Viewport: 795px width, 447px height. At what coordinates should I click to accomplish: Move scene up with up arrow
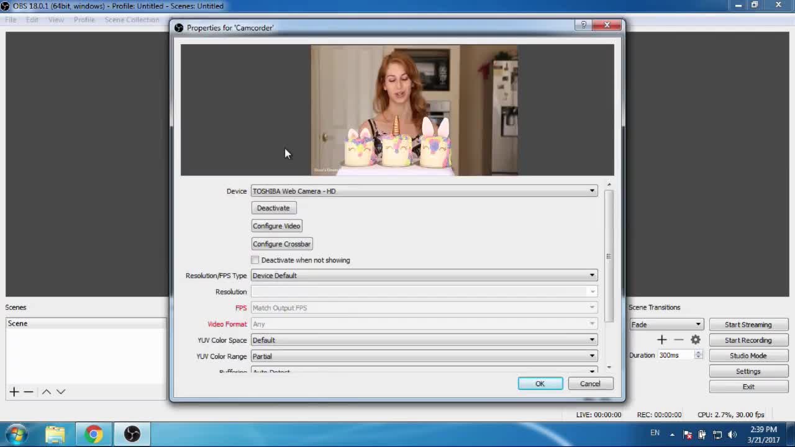click(46, 392)
